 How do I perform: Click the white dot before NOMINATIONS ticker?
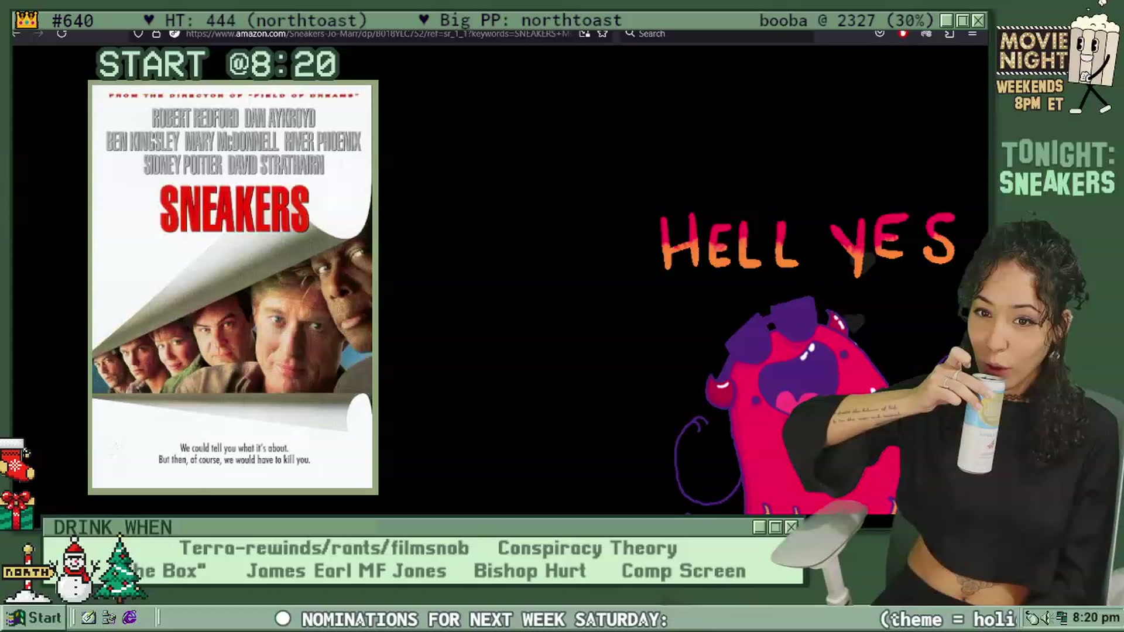(283, 619)
